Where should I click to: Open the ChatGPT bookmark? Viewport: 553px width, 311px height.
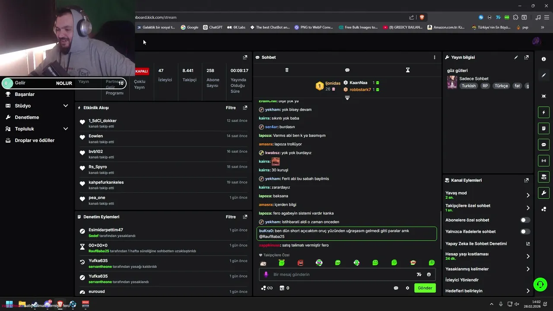click(213, 27)
